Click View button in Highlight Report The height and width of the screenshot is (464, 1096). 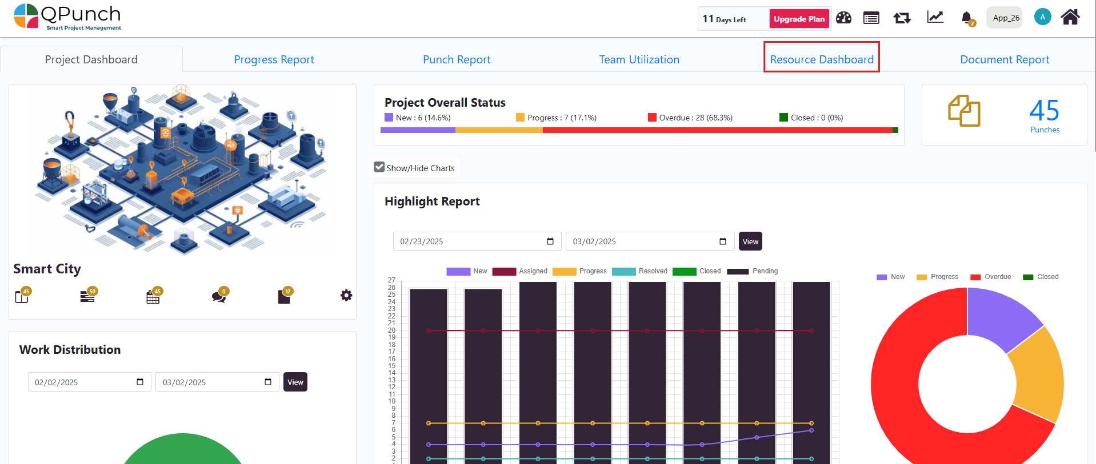750,241
